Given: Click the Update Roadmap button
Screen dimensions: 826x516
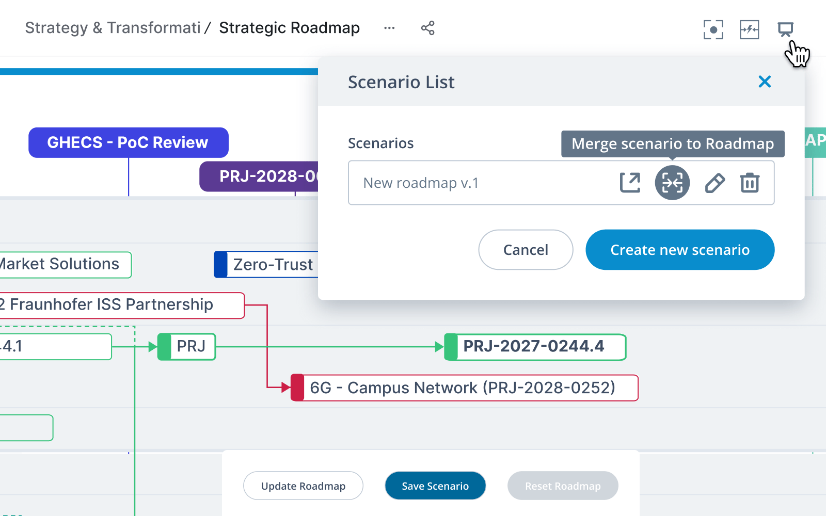Looking at the screenshot, I should coord(303,486).
